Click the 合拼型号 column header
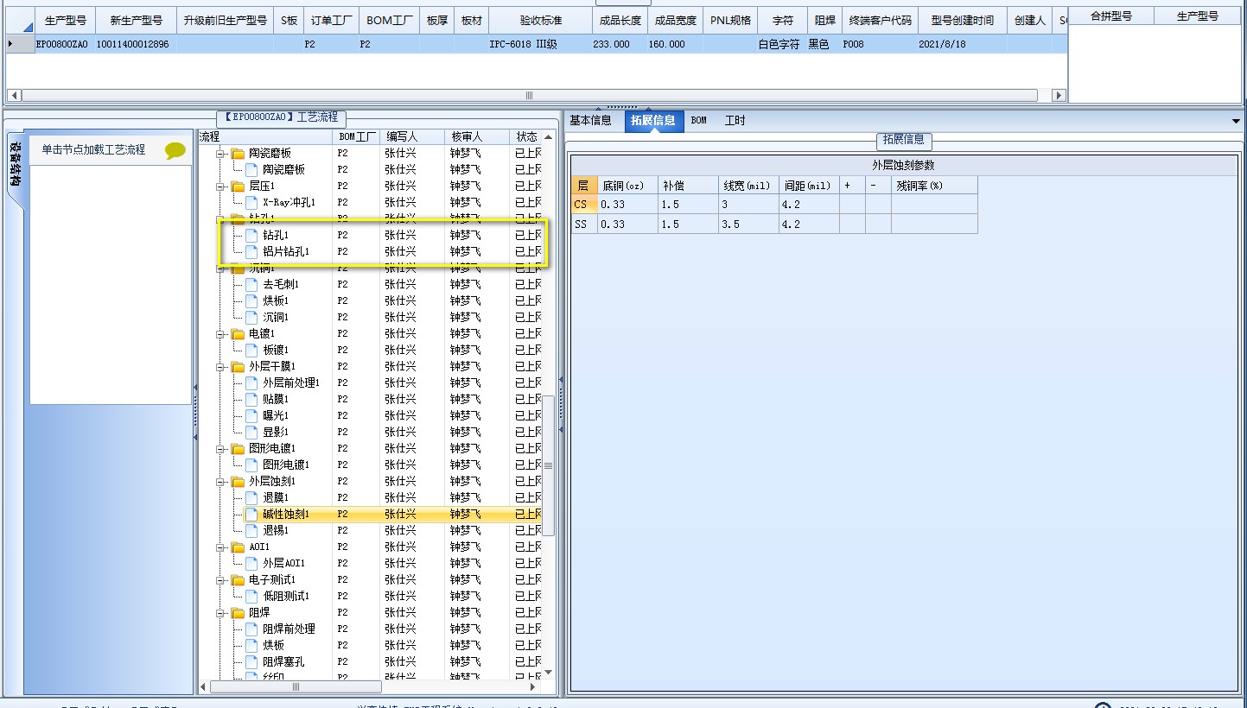The width and height of the screenshot is (1247, 708). coord(1111,16)
